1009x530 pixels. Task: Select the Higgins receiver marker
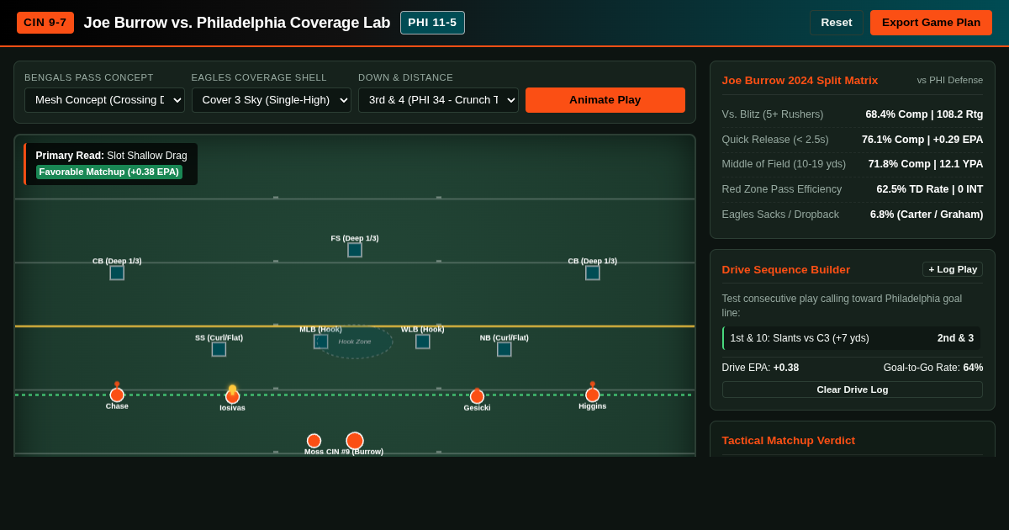tap(592, 395)
